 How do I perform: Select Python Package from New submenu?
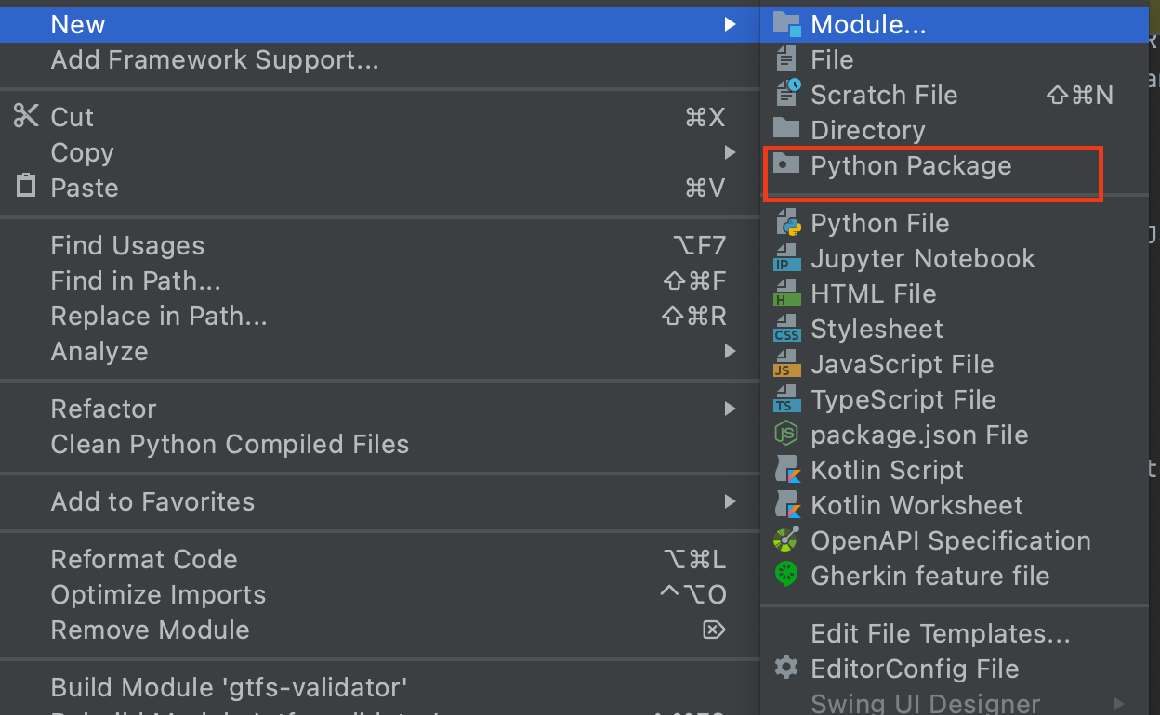(910, 166)
